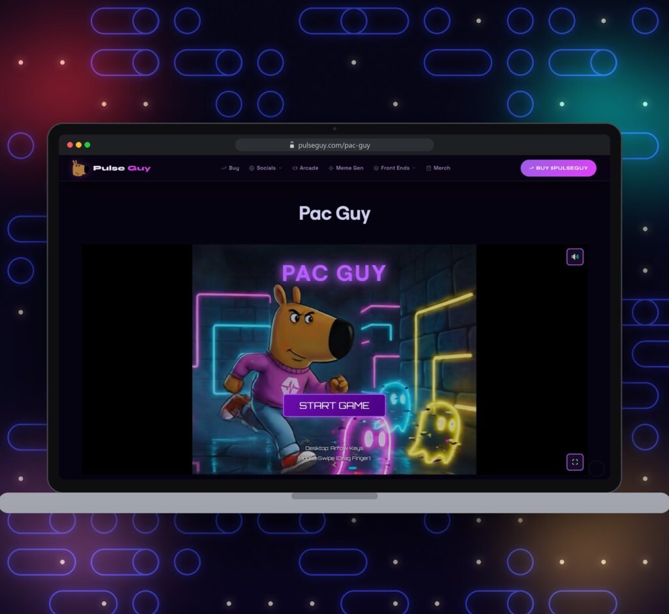Click the Buy trend arrow icon
The width and height of the screenshot is (669, 614).
tap(224, 168)
